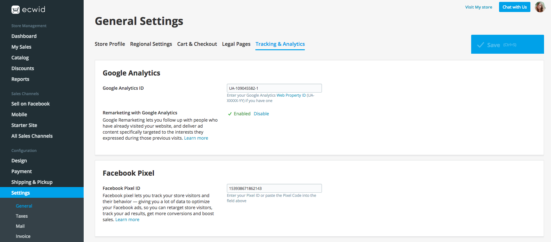Screen dimensions: 551x242
Task: View All Sales Channels
Action: click(x=32, y=136)
